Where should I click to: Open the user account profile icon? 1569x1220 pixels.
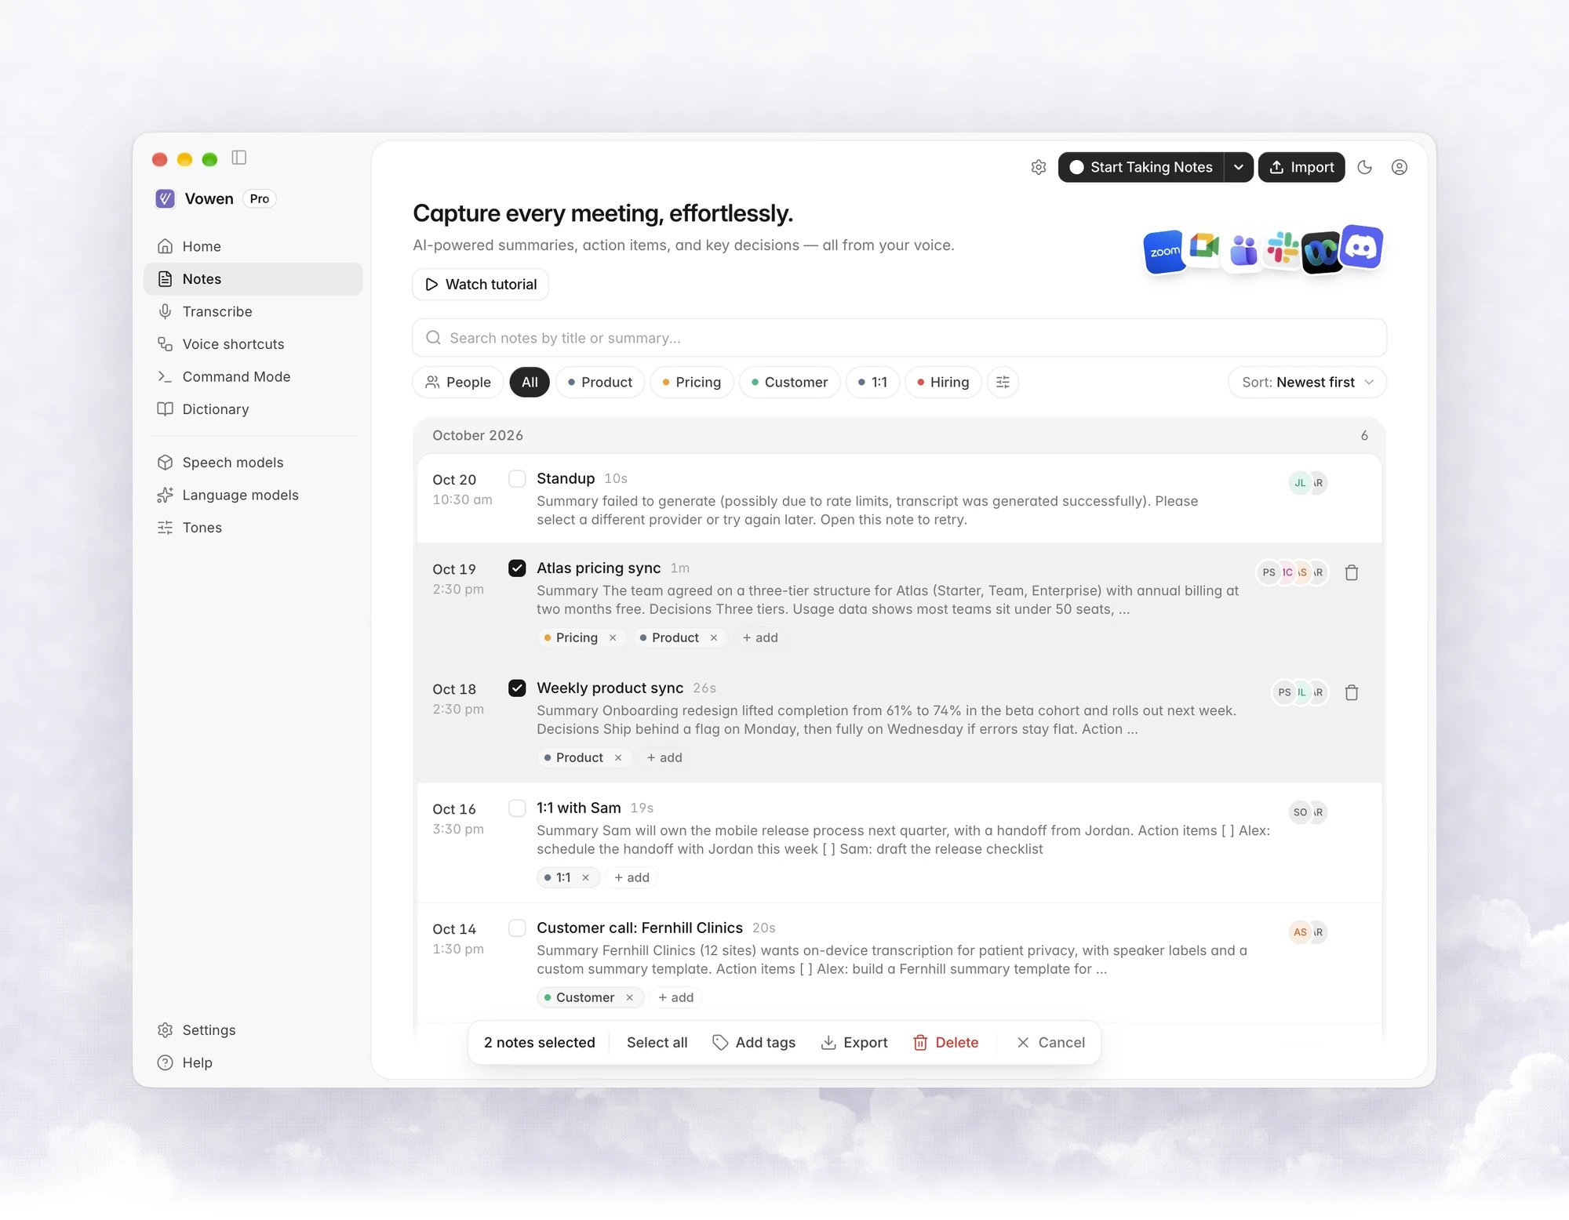coord(1400,167)
